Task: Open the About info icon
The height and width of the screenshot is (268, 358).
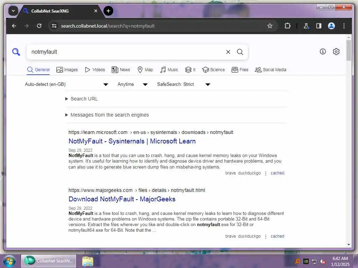Action: pos(323,52)
